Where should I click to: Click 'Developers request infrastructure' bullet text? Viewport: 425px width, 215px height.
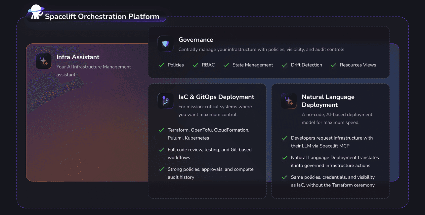pos(332,142)
